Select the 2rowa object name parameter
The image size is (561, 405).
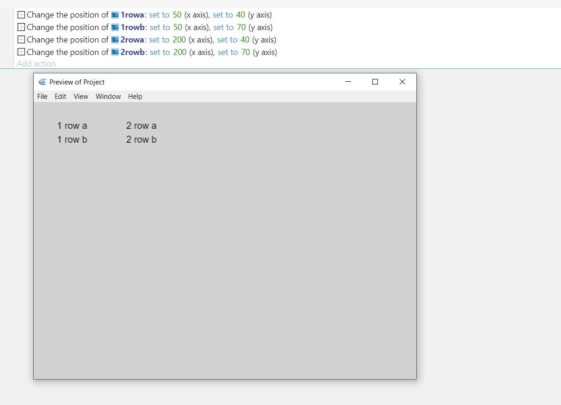(132, 40)
